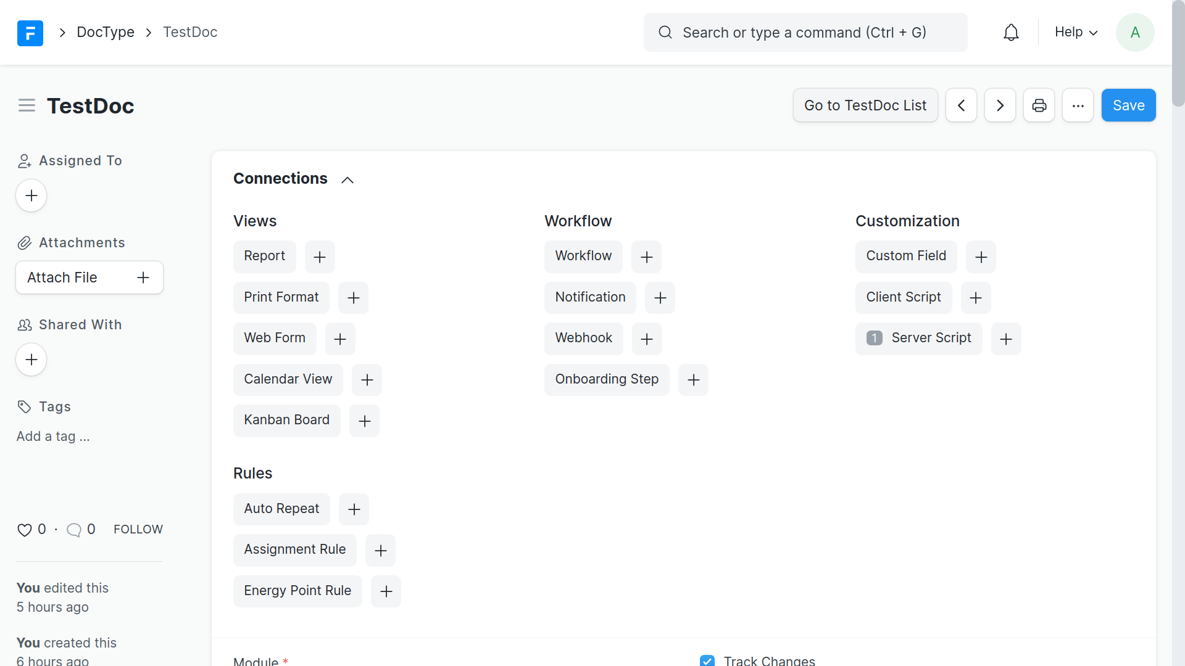
Task: Open the Help dropdown menu
Action: [1076, 33]
